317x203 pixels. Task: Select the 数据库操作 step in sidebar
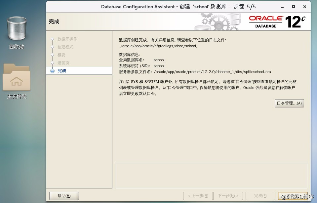(x=67, y=39)
